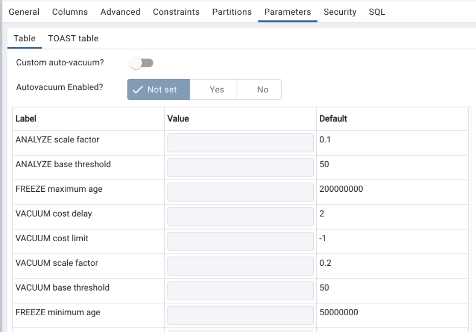
Task: Click the ANALYZE scale factor value field
Action: (x=239, y=142)
